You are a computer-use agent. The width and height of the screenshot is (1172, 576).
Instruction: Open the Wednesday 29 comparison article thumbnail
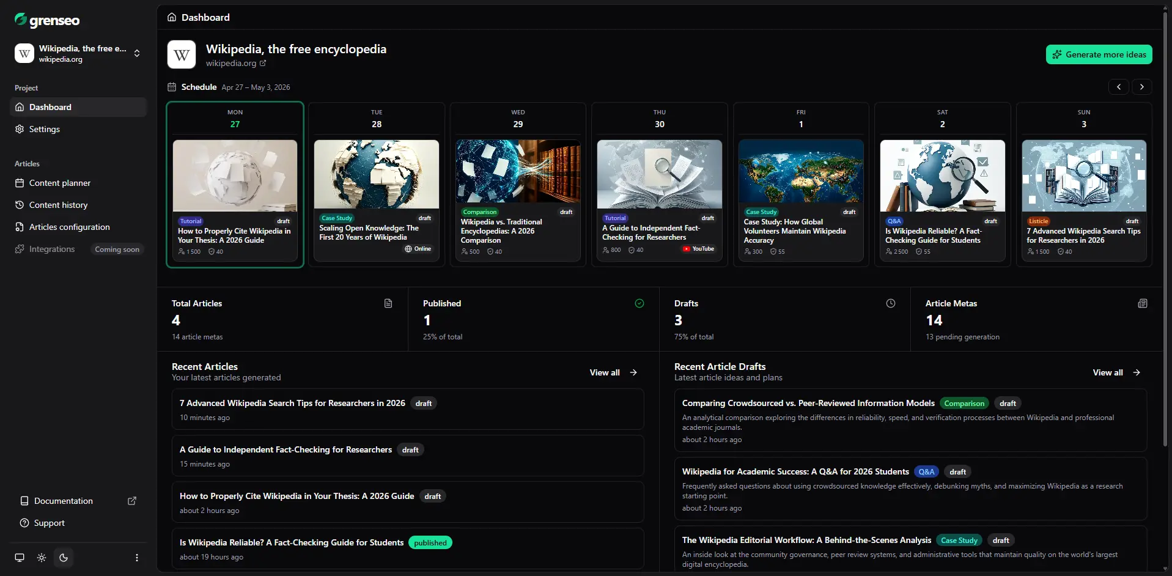coord(518,171)
